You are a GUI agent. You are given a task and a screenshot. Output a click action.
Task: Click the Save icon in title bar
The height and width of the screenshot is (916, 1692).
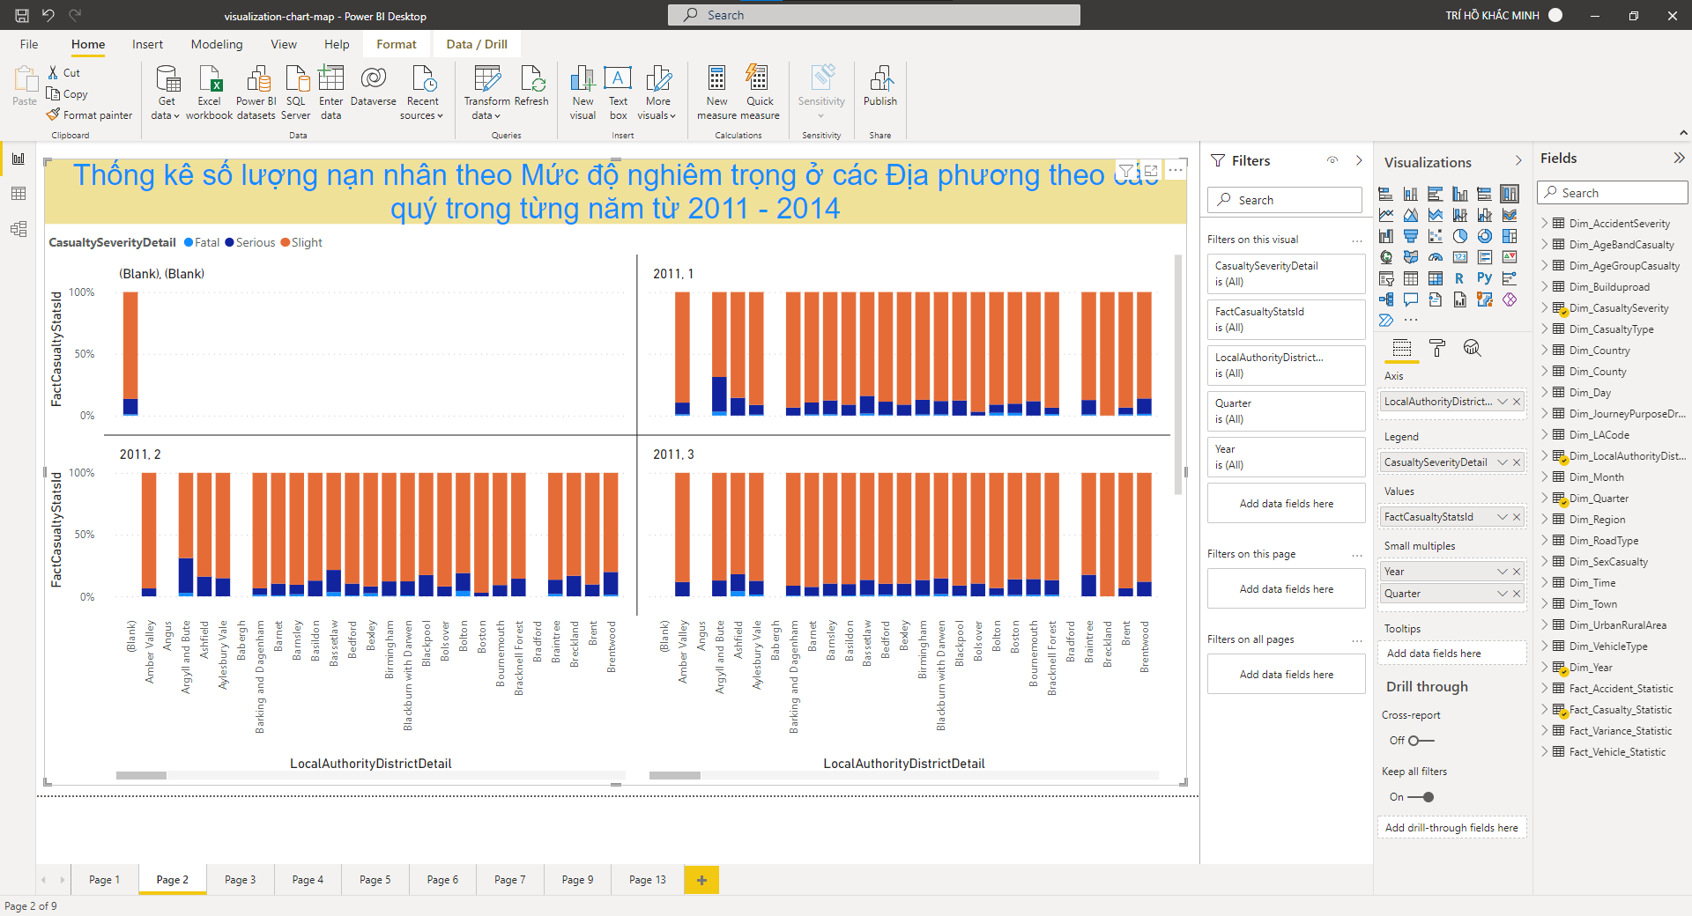tap(22, 15)
